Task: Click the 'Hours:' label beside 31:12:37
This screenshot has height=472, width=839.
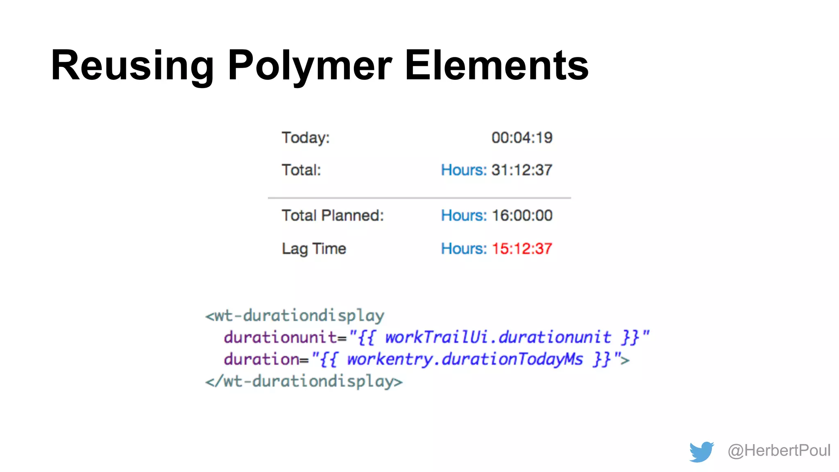Action: [464, 170]
